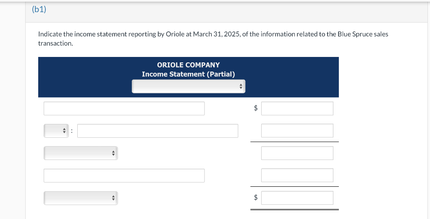
Task: Click the arrow icon on third row dropdown
Action: (113, 153)
